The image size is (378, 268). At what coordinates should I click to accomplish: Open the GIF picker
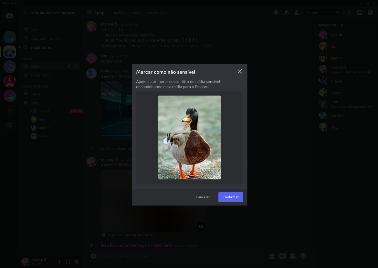point(282,256)
